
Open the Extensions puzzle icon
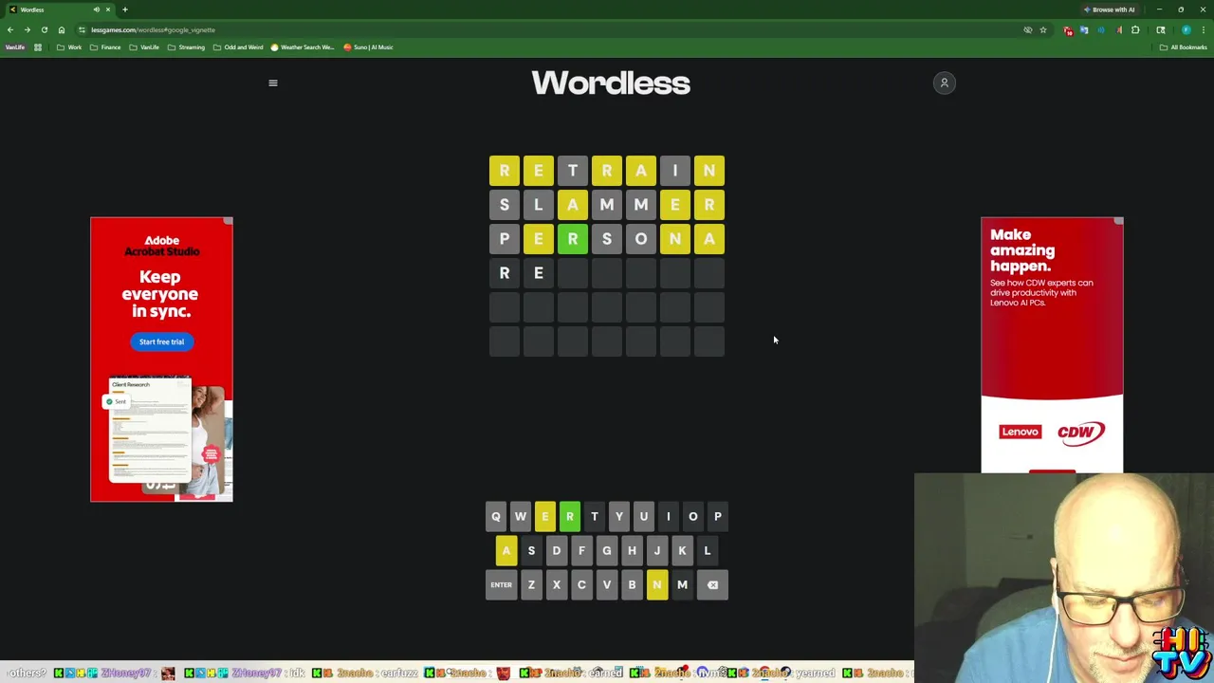[1135, 30]
